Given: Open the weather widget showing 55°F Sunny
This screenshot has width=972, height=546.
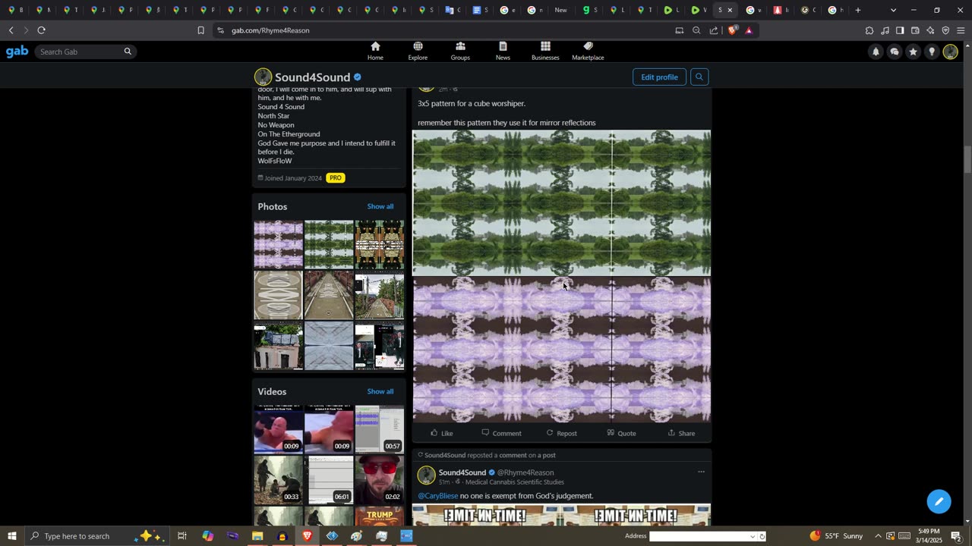Looking at the screenshot, I should point(836,536).
